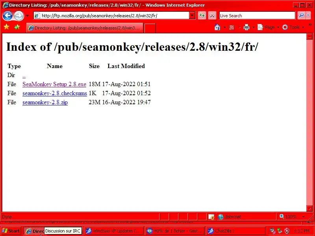Download seamonkey-2.8.zip link

pos(45,102)
